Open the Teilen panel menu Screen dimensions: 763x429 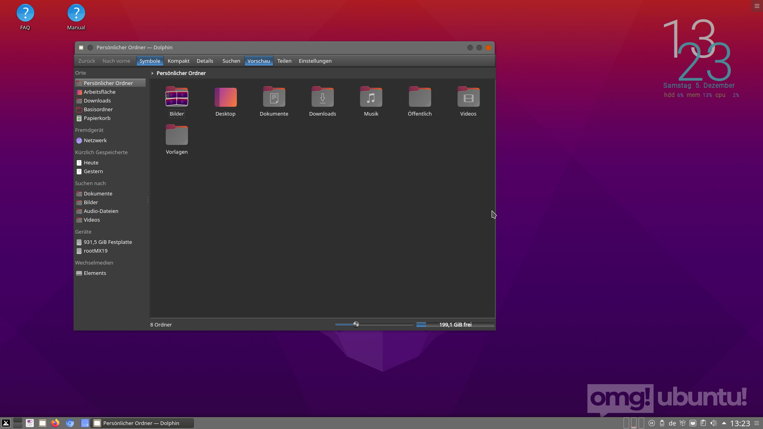coord(284,61)
